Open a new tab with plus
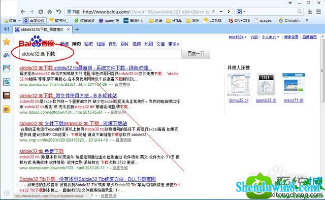This screenshot has height=200, width=325. pyautogui.click(x=77, y=29)
